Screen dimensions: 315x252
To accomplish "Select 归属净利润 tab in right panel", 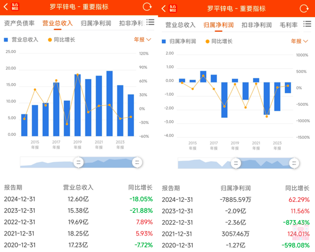I will (x=218, y=25).
